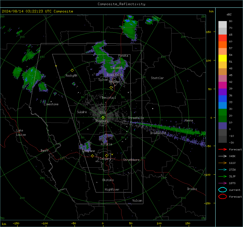243x227 pixels.
Task: Click the 2024/08/14 UTC timestamp text
Action: tap(37, 11)
